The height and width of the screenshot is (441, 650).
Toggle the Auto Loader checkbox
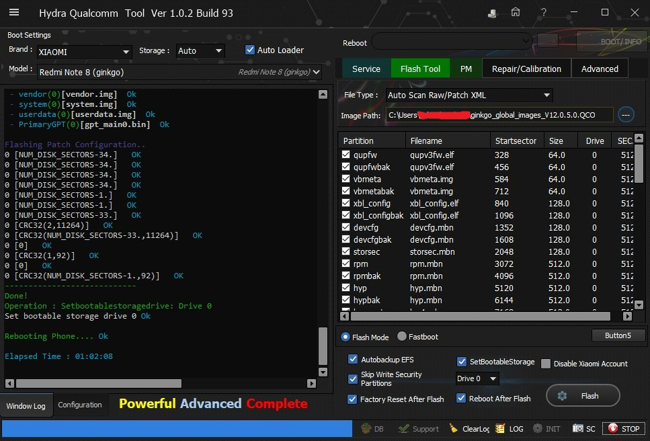(x=250, y=50)
